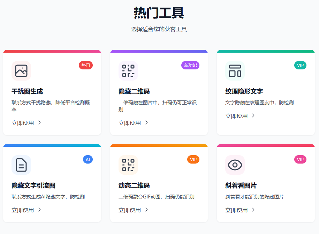
Task: Select the 斜着看图片 card title
Action: point(241,186)
